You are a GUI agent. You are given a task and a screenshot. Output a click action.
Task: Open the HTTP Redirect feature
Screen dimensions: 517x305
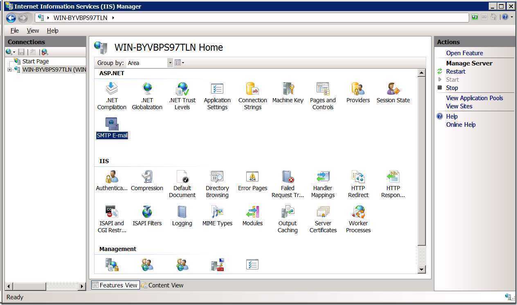pos(358,184)
